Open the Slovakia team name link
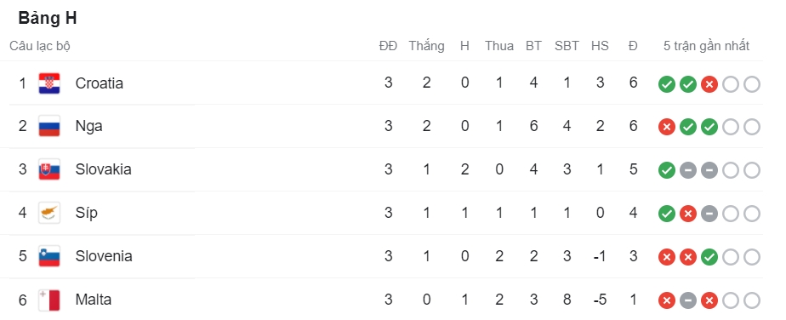This screenshot has width=786, height=320. [x=103, y=169]
